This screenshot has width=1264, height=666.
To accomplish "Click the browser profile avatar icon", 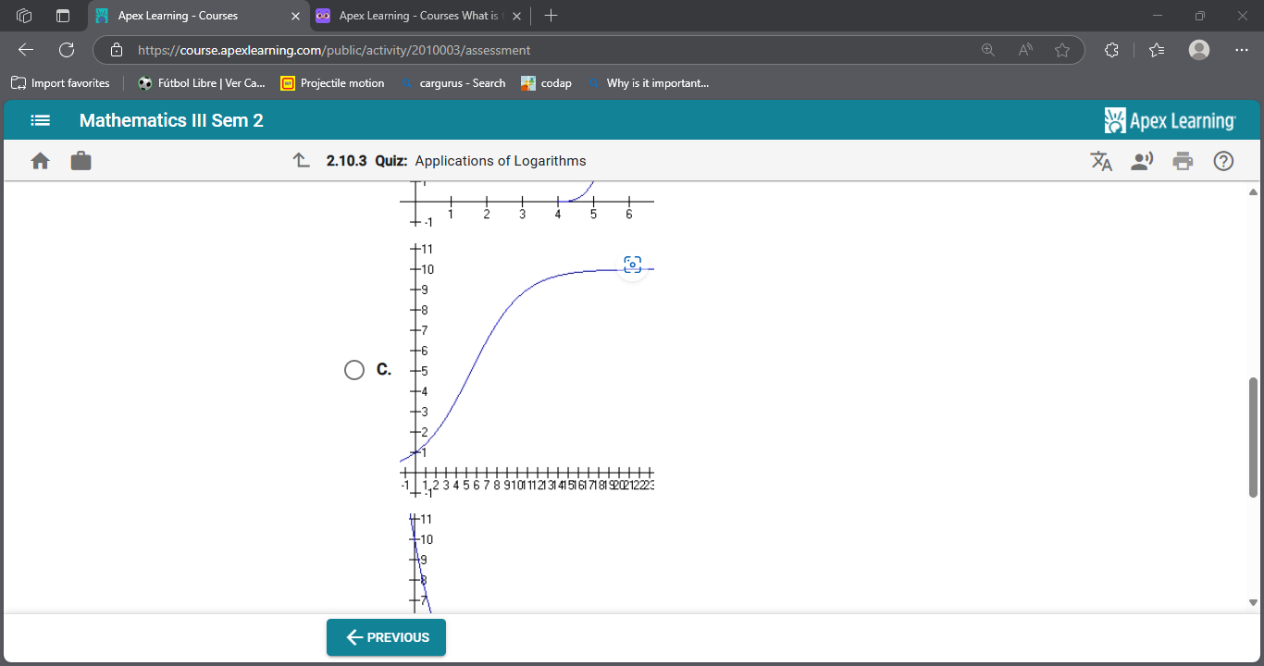I will (1198, 50).
